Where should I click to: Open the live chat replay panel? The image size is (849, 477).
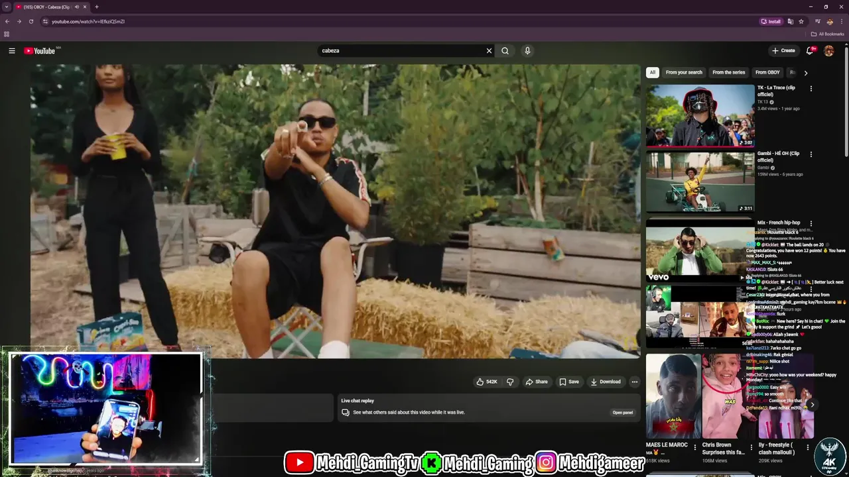[622, 412]
